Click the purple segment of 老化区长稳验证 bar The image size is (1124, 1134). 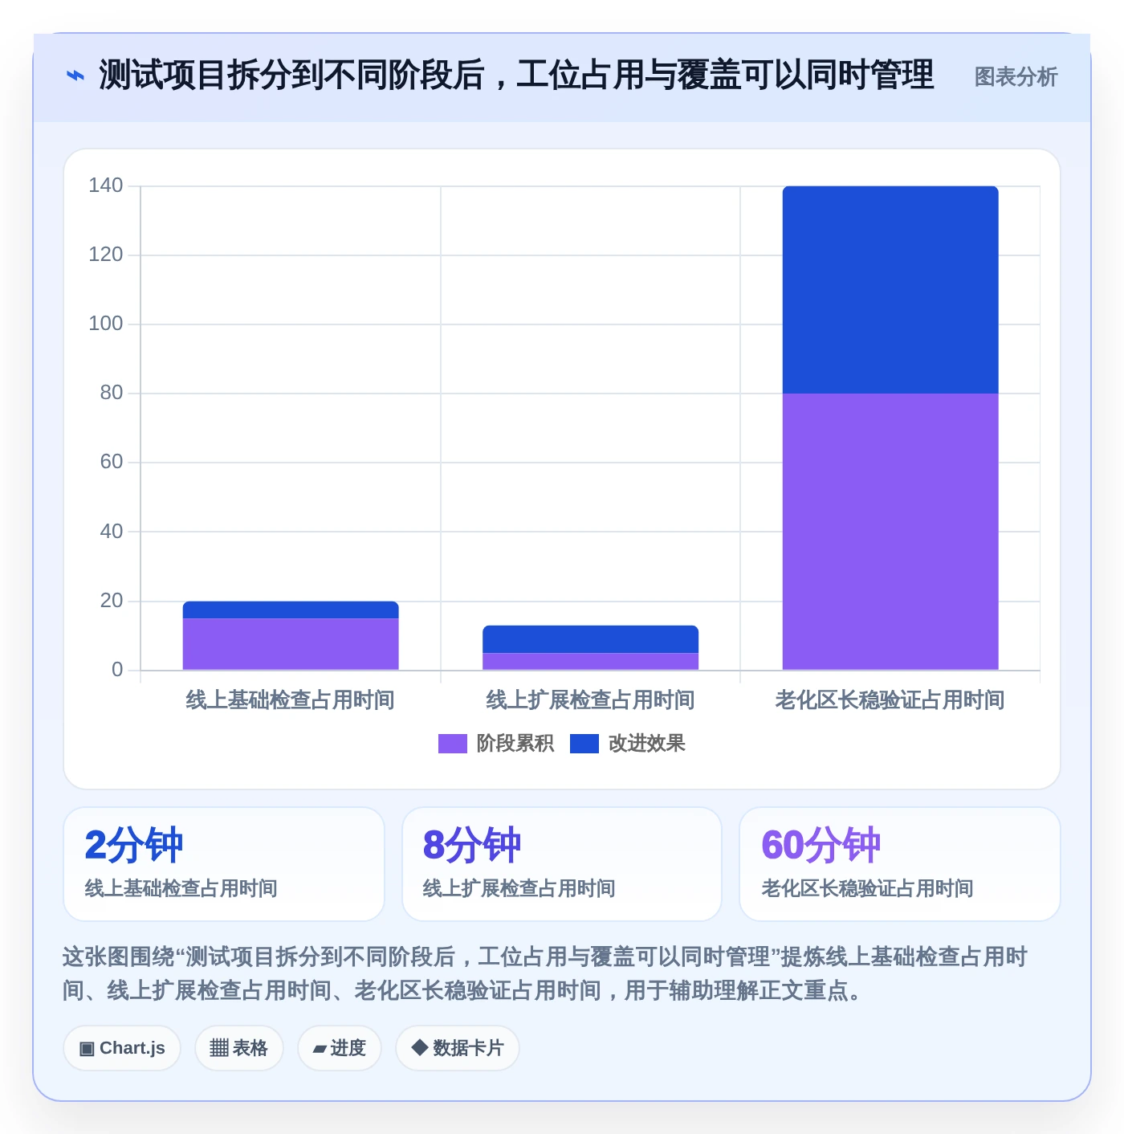890,532
